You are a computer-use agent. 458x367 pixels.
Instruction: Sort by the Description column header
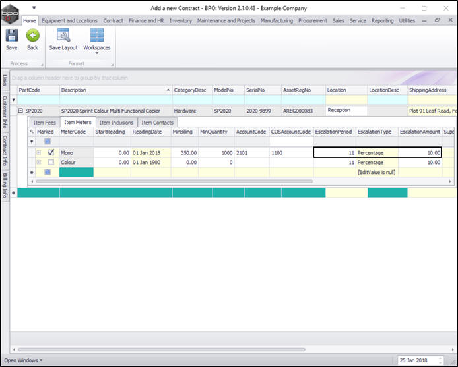116,90
